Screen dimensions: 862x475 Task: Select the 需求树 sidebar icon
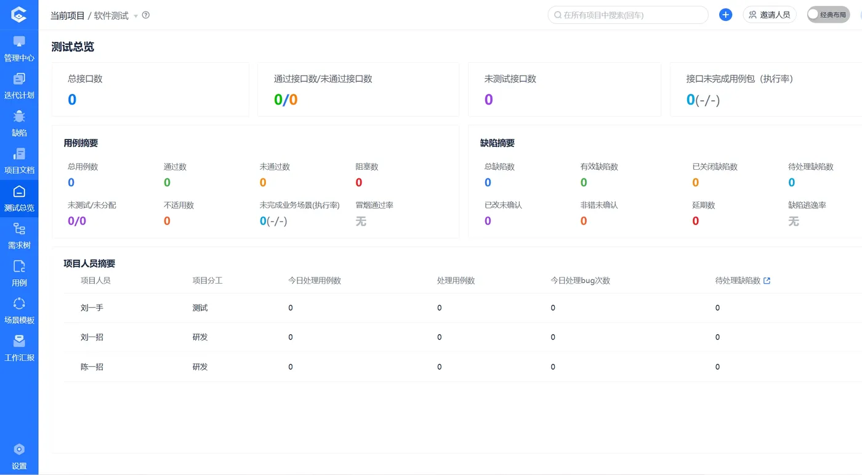click(19, 236)
